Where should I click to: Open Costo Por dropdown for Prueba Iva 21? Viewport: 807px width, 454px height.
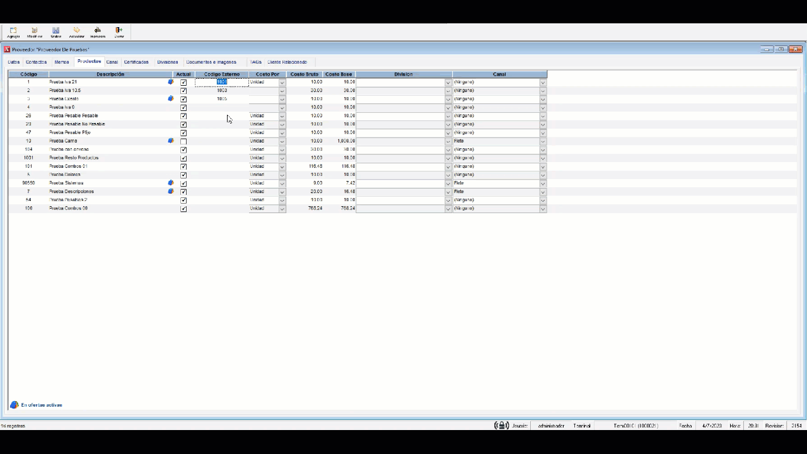(282, 83)
